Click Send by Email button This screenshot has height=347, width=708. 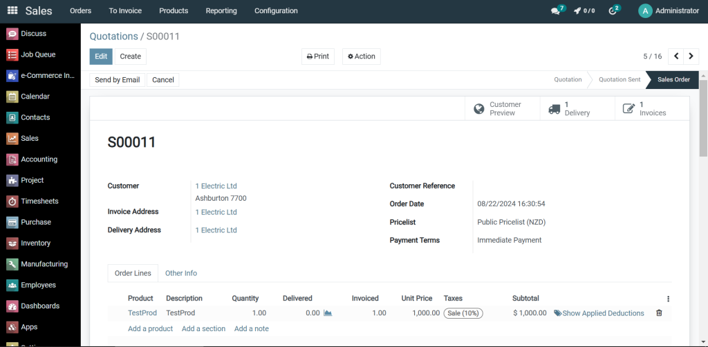pos(117,80)
